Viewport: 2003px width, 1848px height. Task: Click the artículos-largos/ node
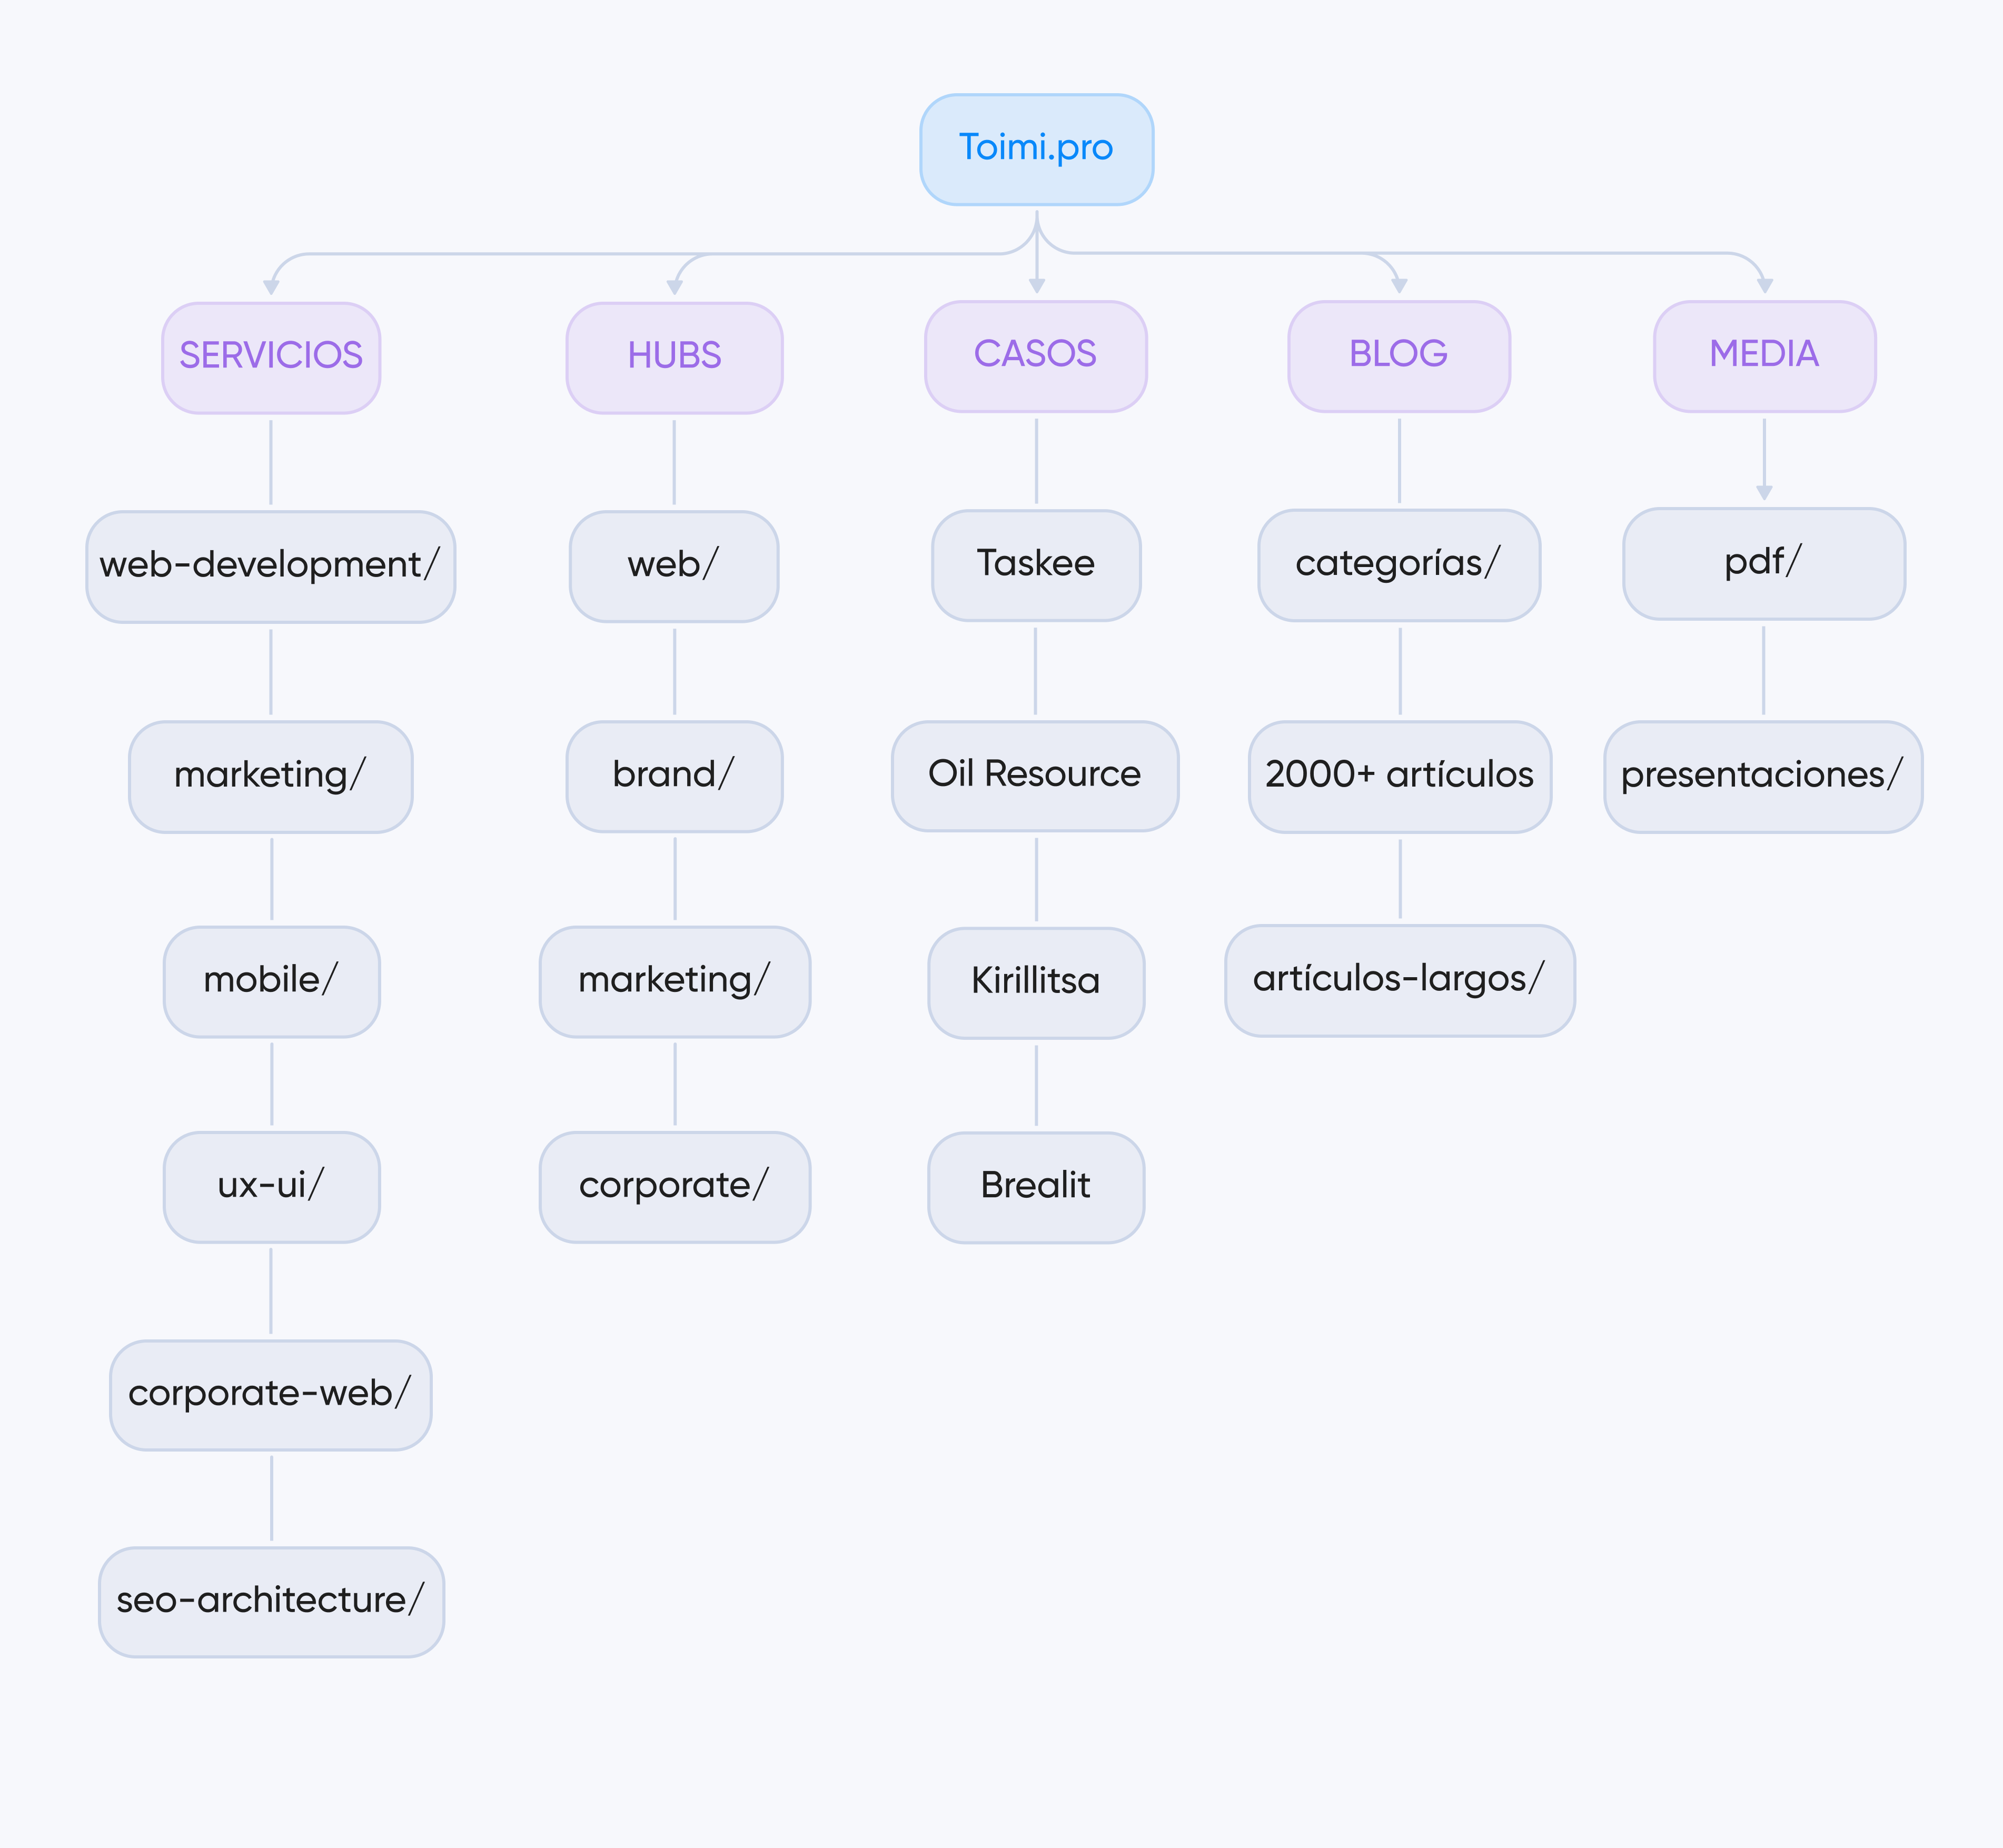[x=1399, y=980]
